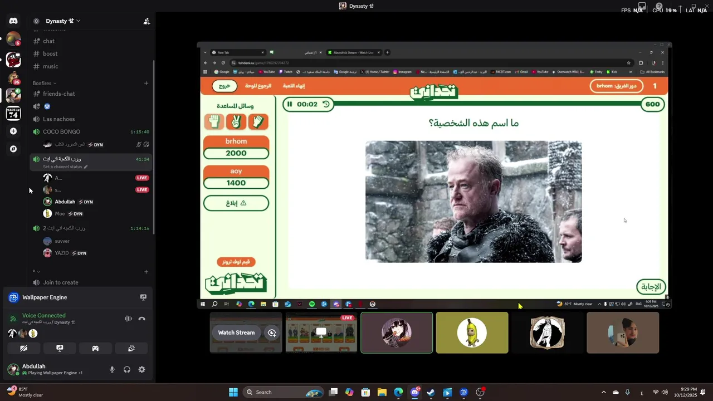Click the LIVE badge beside user A...

coord(142,178)
